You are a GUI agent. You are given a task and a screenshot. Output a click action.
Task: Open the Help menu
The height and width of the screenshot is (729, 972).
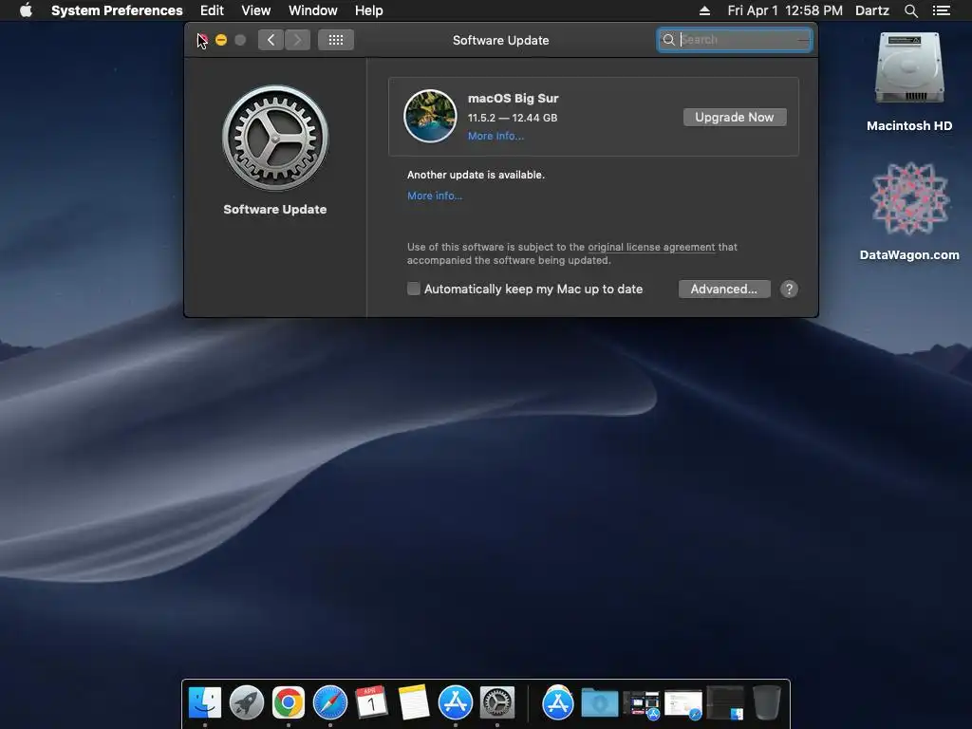(x=368, y=10)
